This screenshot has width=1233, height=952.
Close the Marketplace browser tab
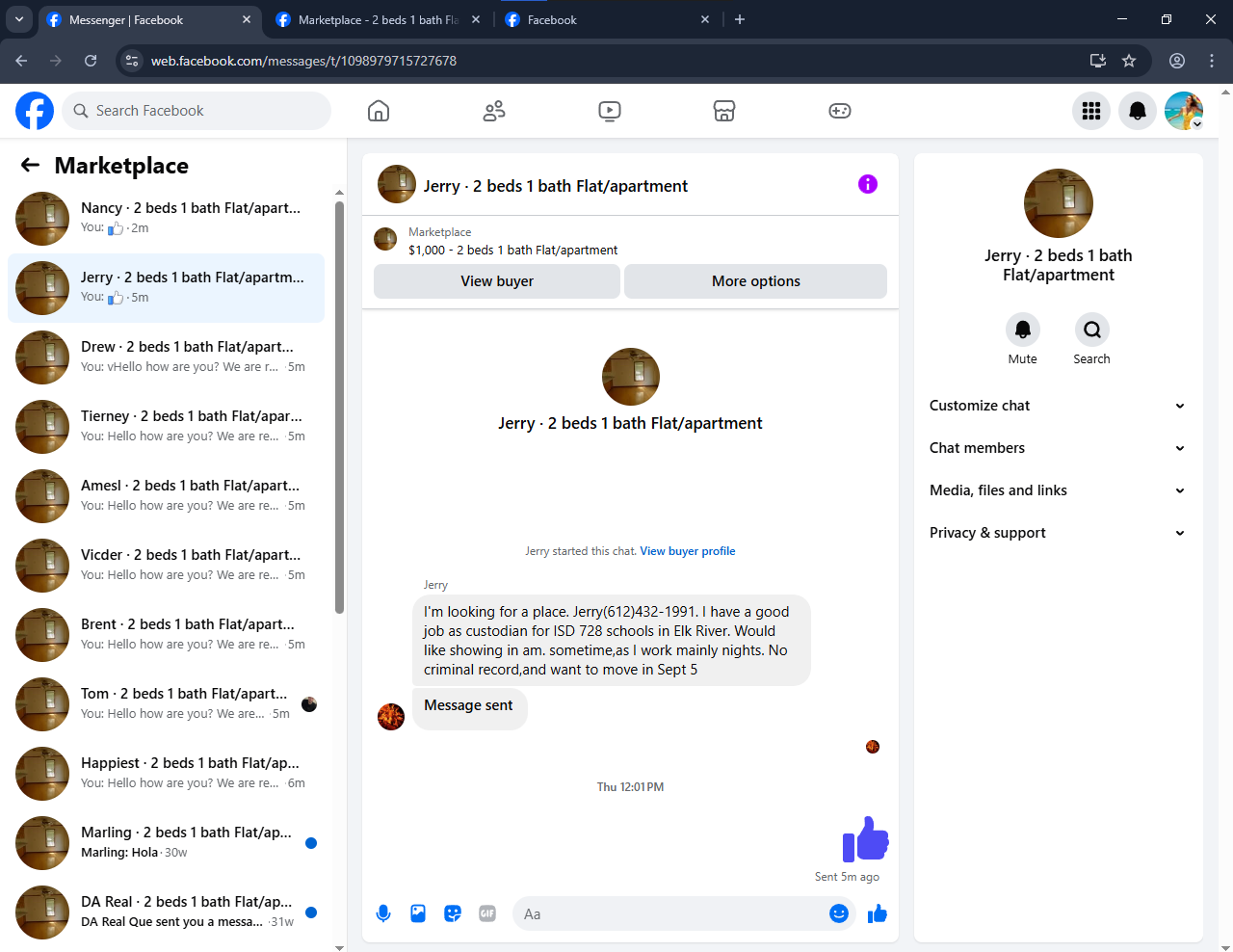476,19
